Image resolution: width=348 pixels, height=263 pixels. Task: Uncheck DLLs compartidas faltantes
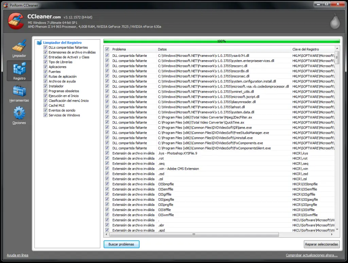[46, 47]
